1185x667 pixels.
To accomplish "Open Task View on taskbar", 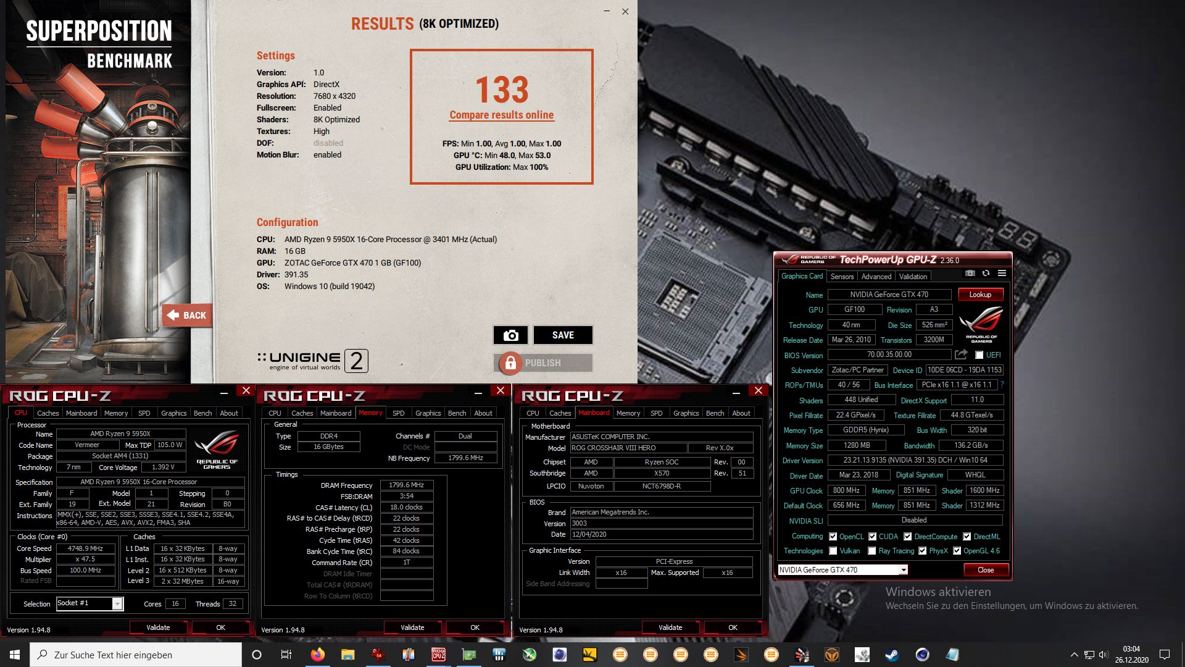I will pos(286,655).
